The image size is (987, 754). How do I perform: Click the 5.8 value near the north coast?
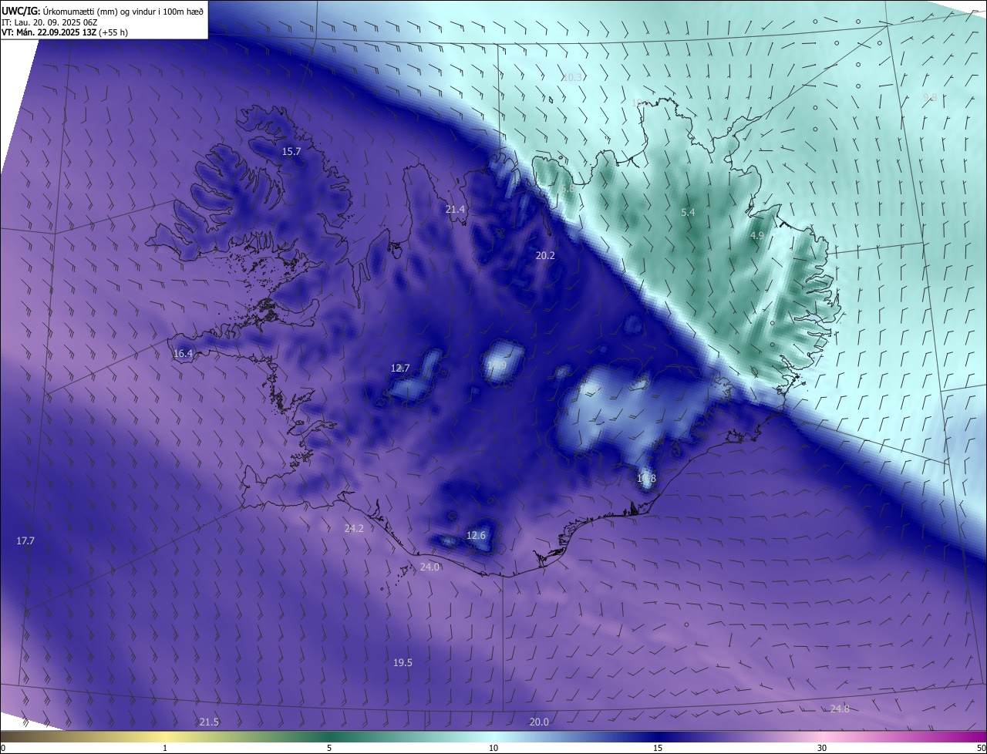568,189
